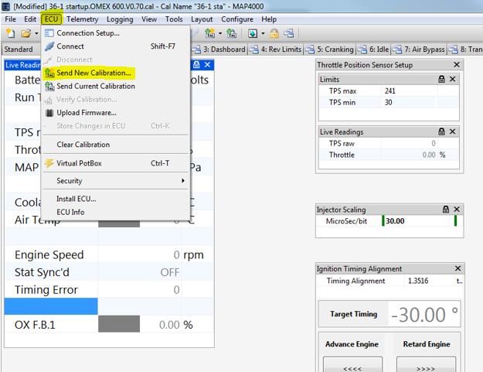Click the MicroSec/bit 30.00 value bar
This screenshot has height=372, width=483.
417,222
